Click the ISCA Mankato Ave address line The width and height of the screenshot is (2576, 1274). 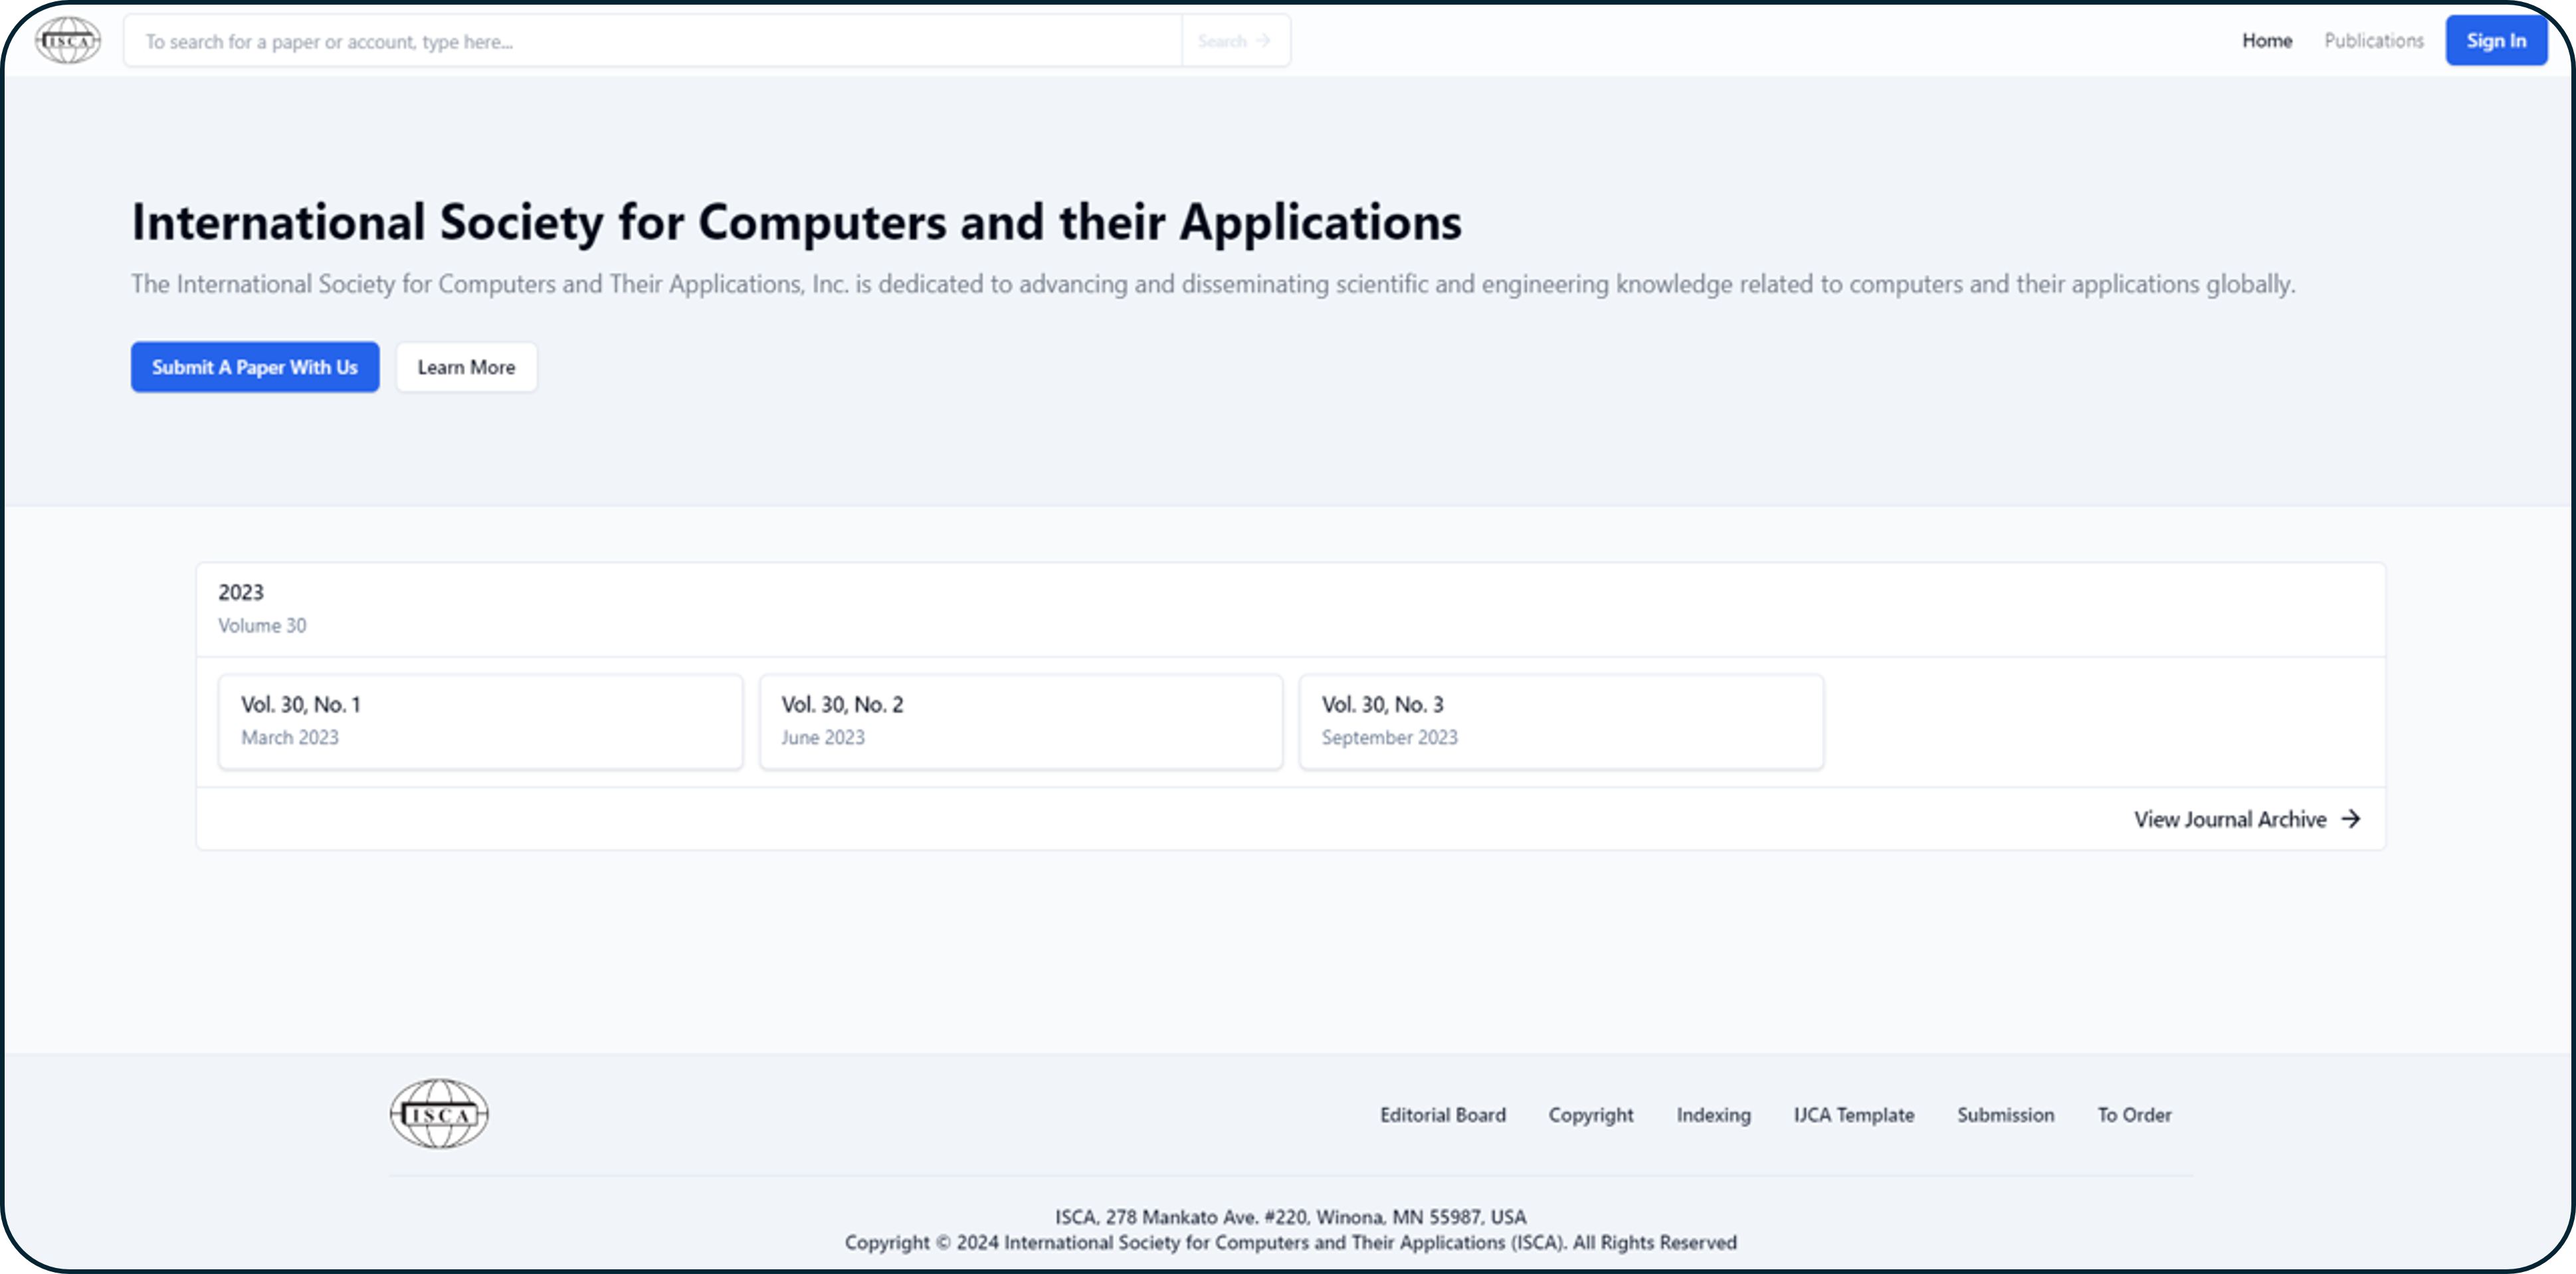[x=1290, y=1217]
